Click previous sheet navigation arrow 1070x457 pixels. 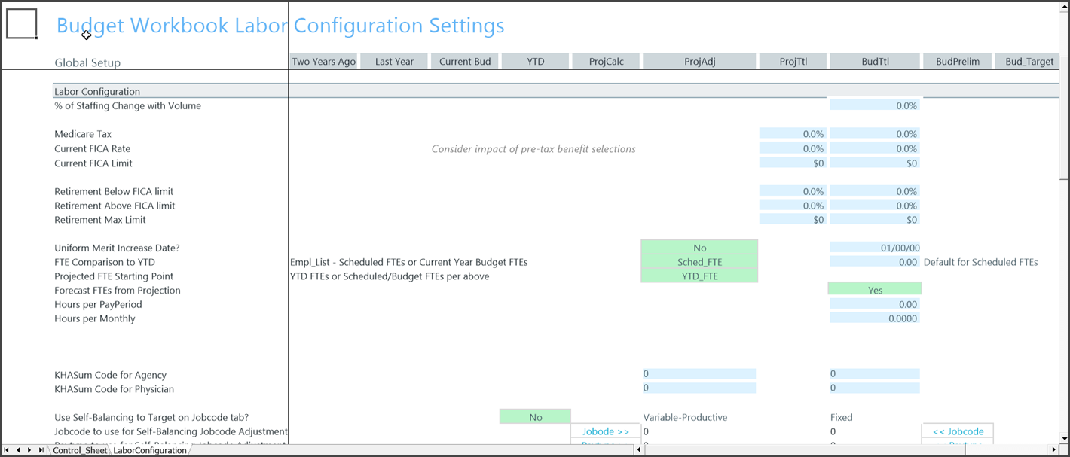[19, 450]
